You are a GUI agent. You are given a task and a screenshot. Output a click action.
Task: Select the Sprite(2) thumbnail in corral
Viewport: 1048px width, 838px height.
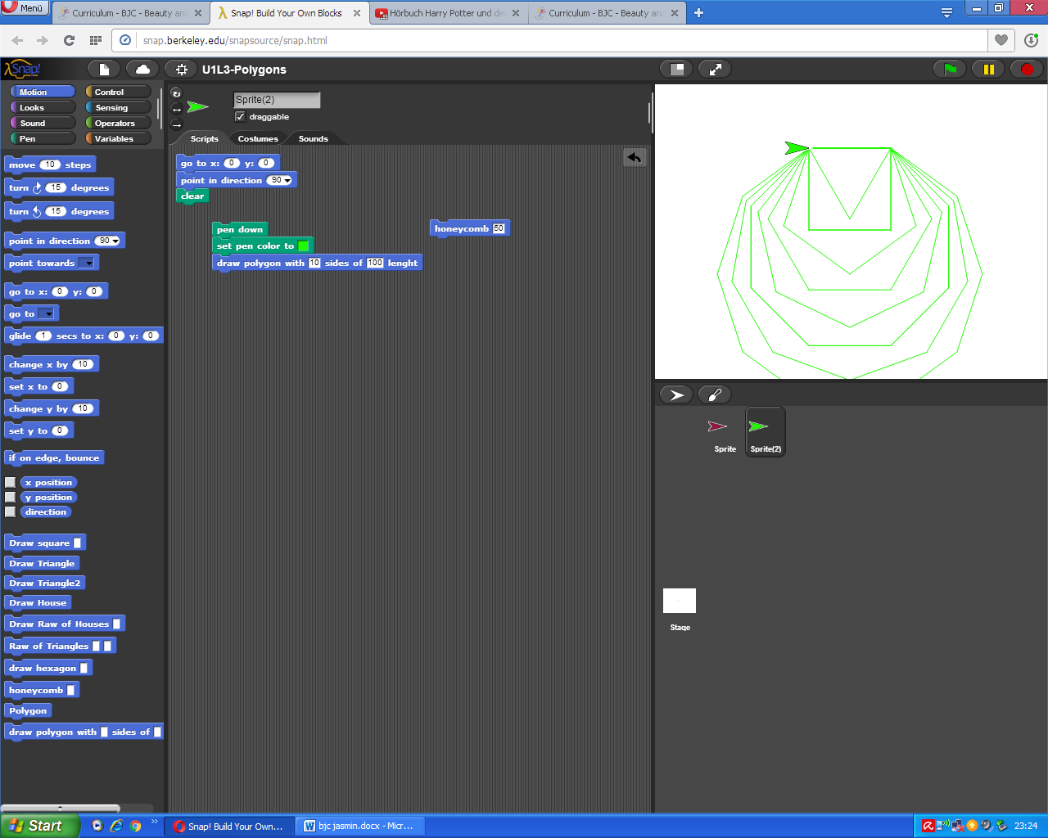[766, 432]
